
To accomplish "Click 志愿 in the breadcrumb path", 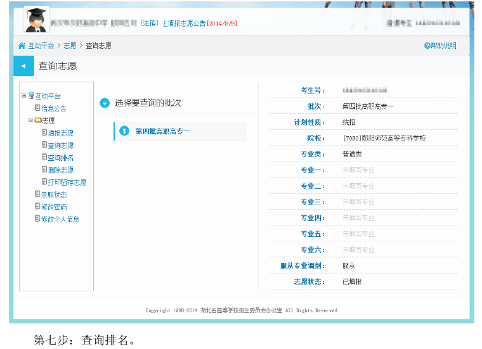I will pos(70,46).
